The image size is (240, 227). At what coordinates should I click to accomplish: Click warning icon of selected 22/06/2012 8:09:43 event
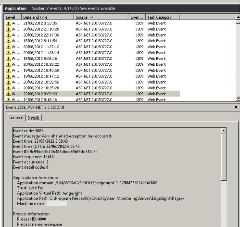tap(8, 94)
